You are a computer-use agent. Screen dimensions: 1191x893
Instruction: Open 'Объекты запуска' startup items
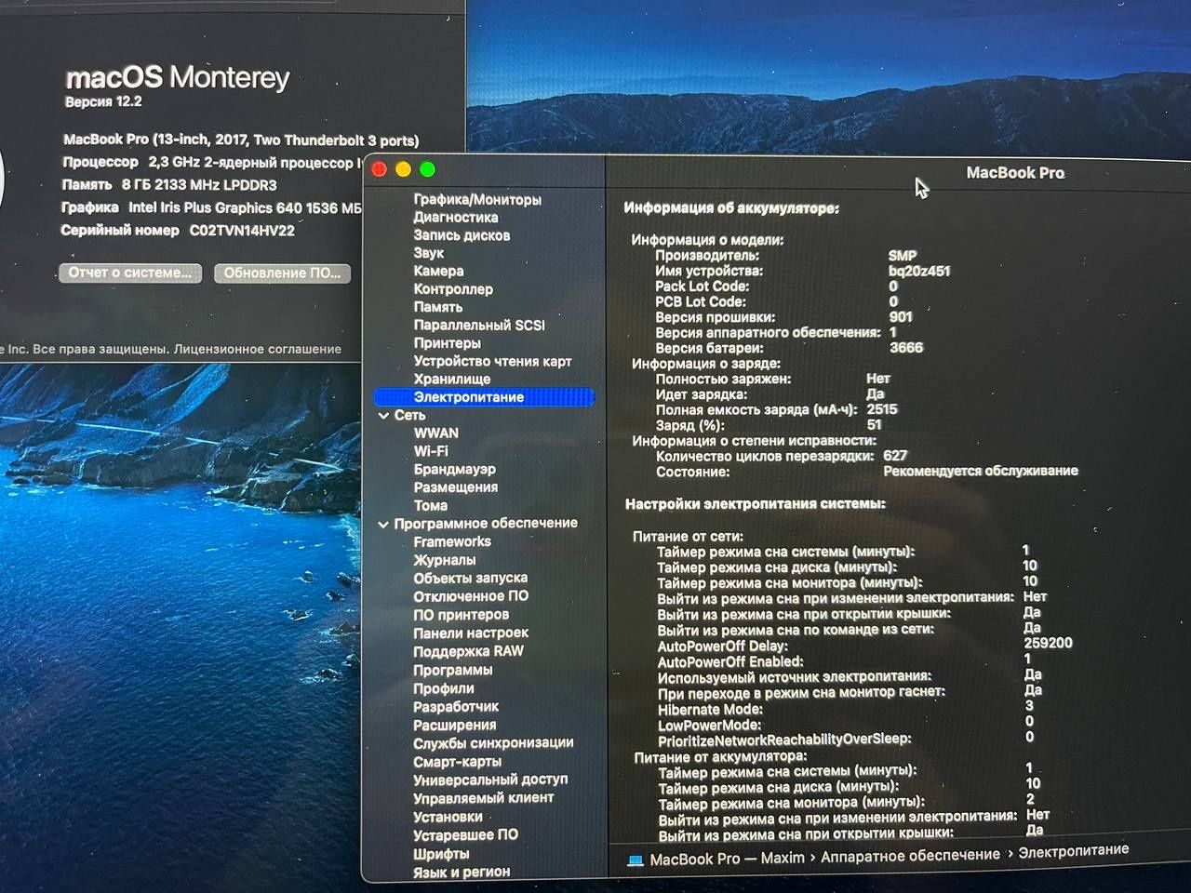click(471, 578)
